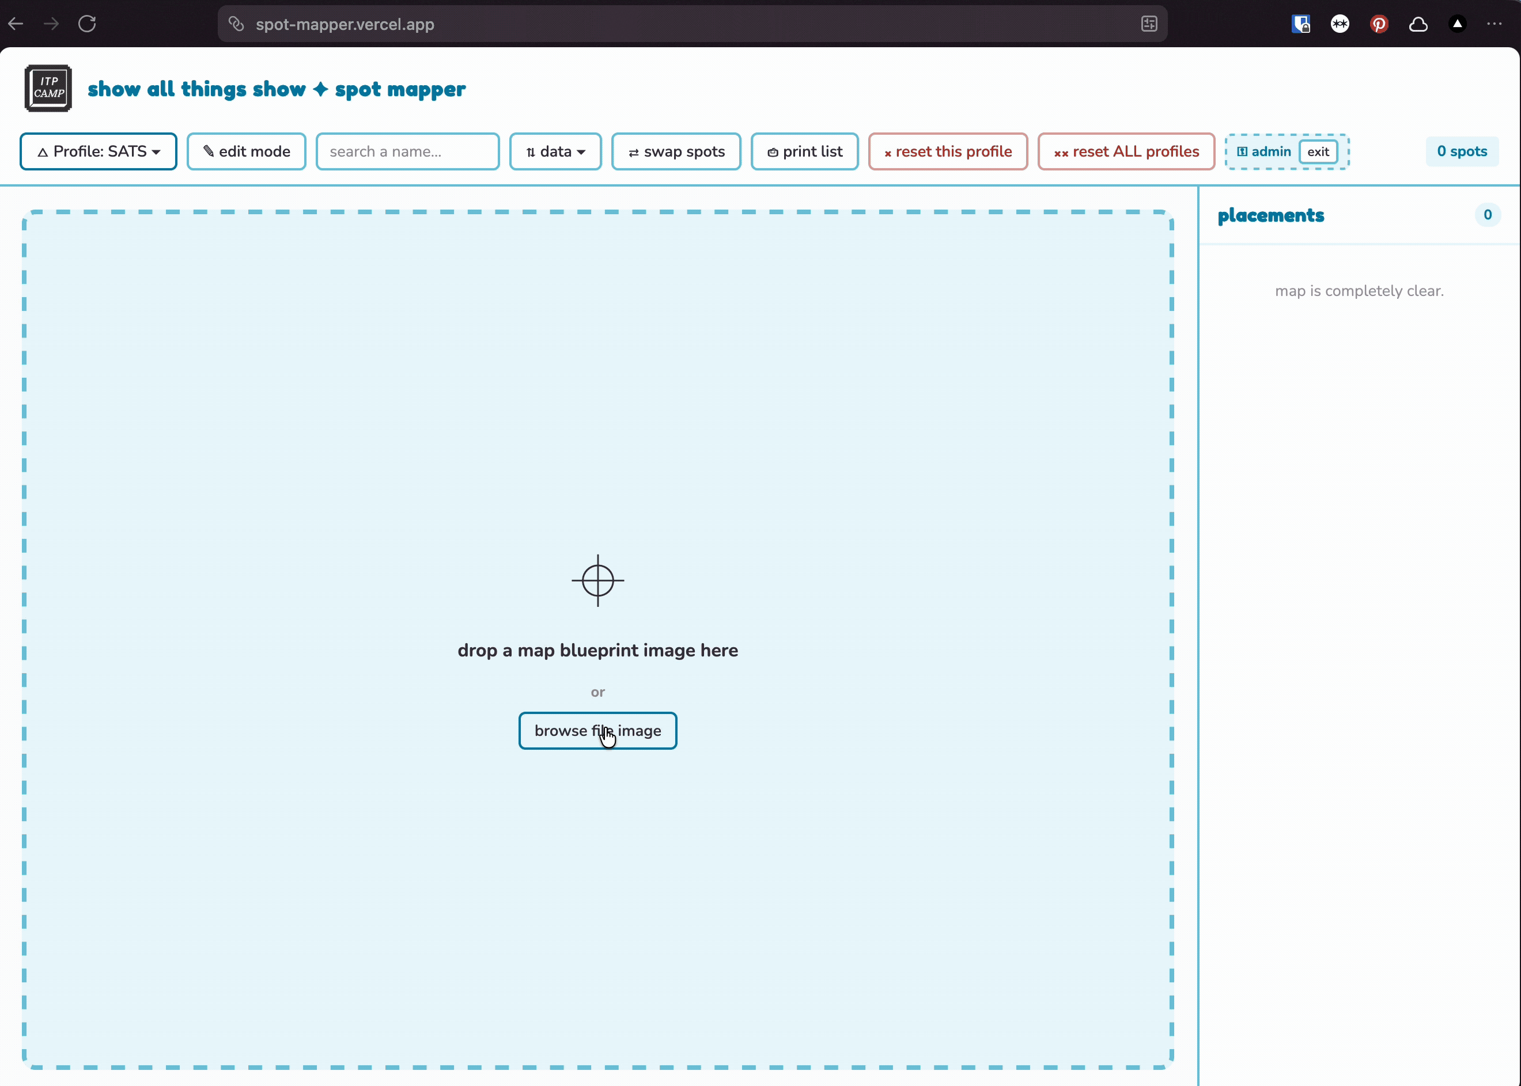
Task: Exit admin mode
Action: point(1318,152)
